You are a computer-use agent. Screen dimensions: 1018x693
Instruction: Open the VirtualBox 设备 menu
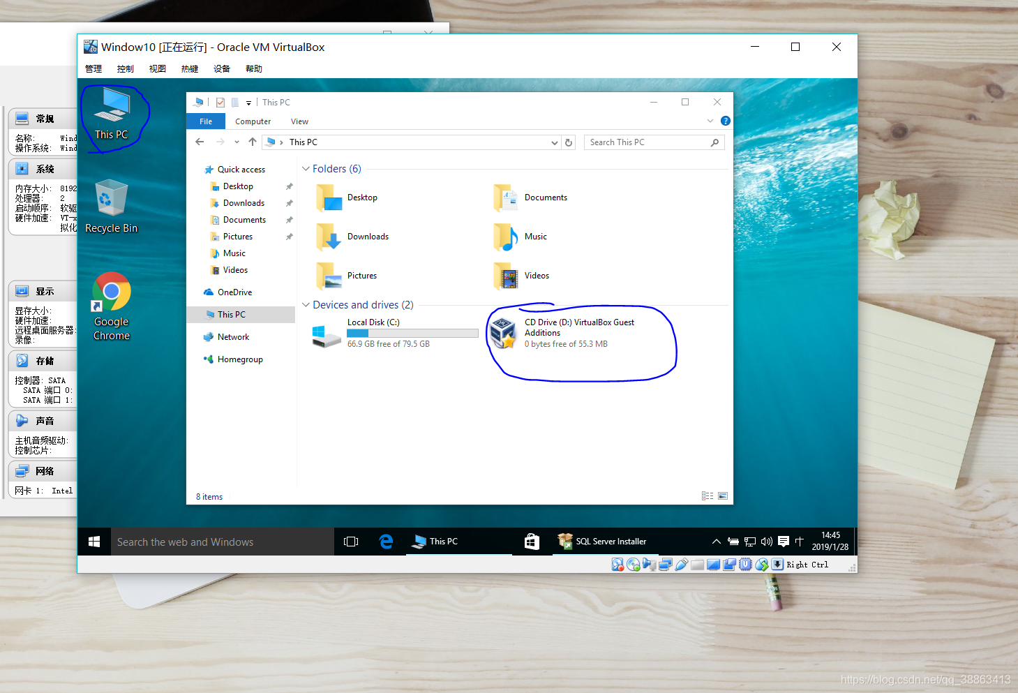(222, 68)
